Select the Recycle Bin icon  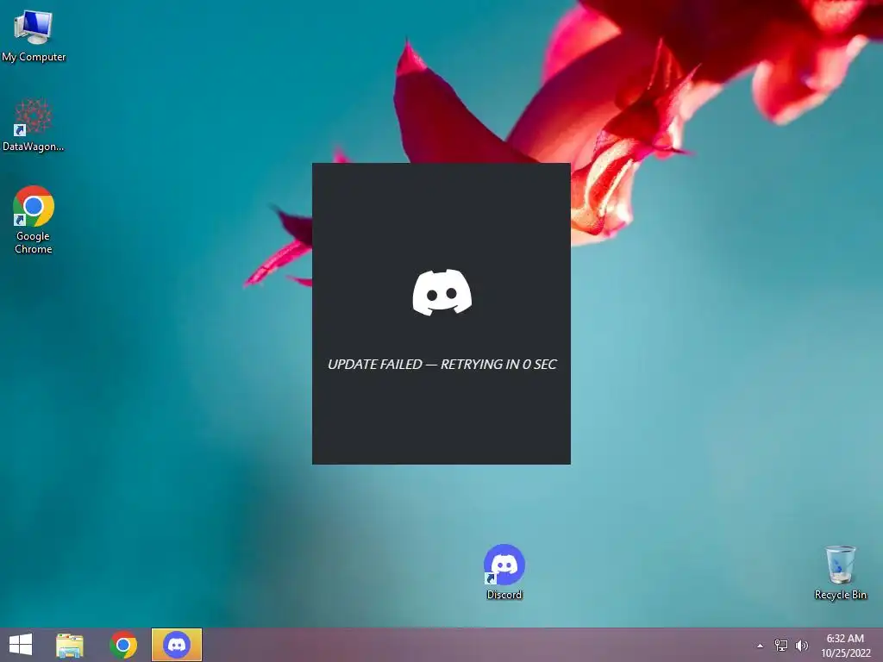840,572
